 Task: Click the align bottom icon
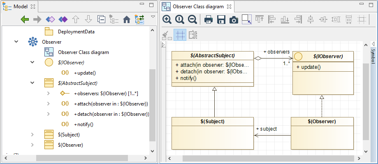pyautogui.click(x=285, y=19)
